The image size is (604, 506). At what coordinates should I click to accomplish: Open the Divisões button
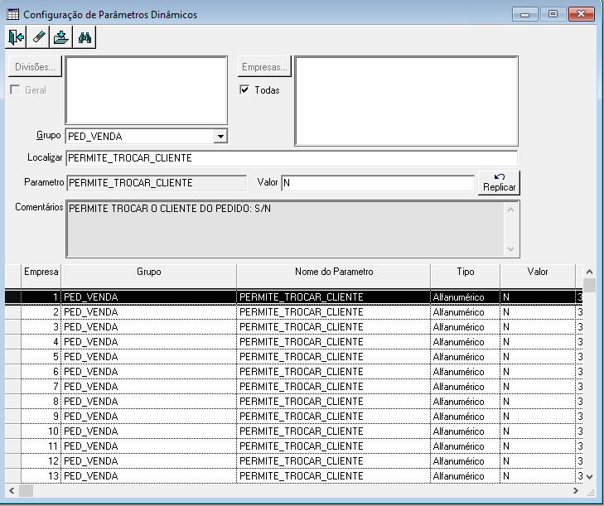coord(35,66)
